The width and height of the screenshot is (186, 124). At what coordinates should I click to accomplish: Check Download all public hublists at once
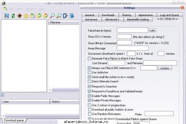pyautogui.click(x=90, y=110)
